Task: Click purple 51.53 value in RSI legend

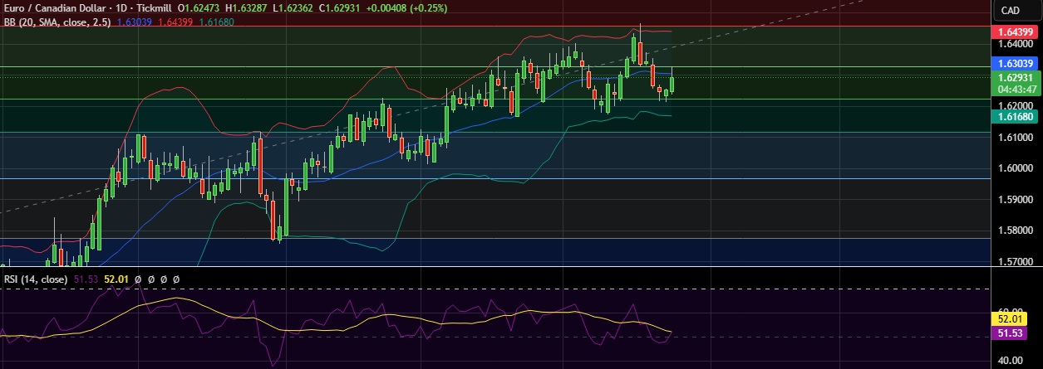Action: point(87,279)
